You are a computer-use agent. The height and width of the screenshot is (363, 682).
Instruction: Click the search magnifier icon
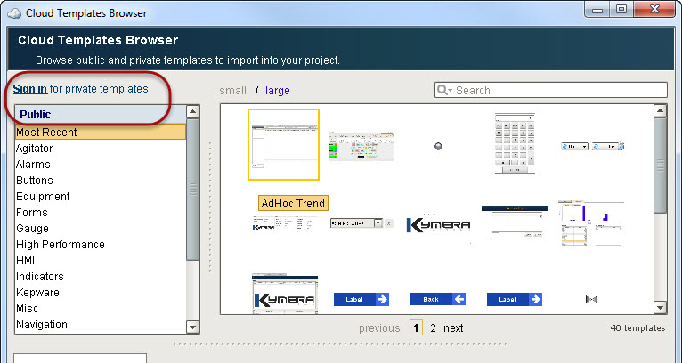[444, 90]
